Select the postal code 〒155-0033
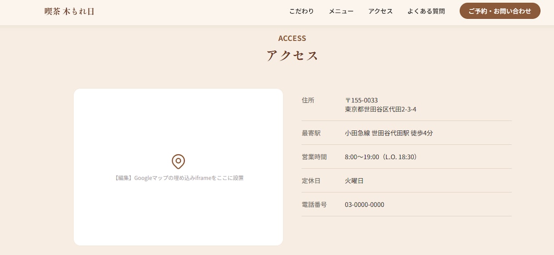The width and height of the screenshot is (554, 255). click(x=361, y=100)
